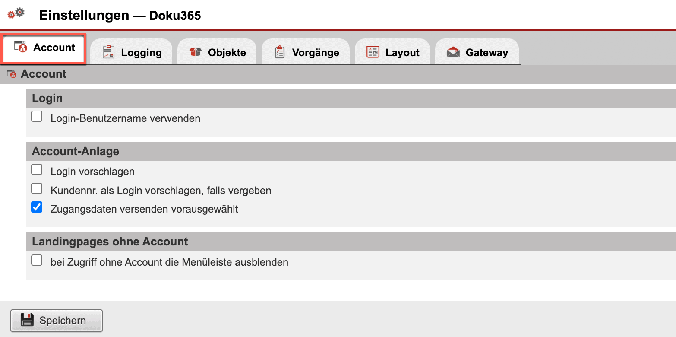Click the settings gears icon beside Einstellungen

tap(16, 13)
